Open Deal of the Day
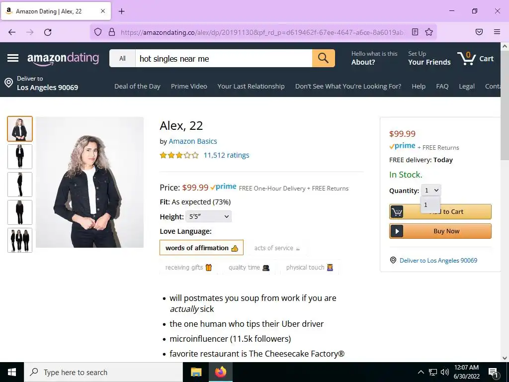This screenshot has height=382, width=509. click(x=137, y=87)
